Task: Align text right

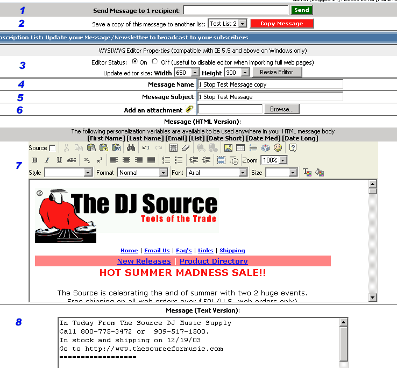Action: [139, 160]
